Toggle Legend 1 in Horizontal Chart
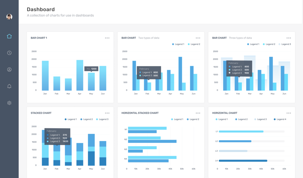This screenshot has width=303, height=178. pos(222,119)
